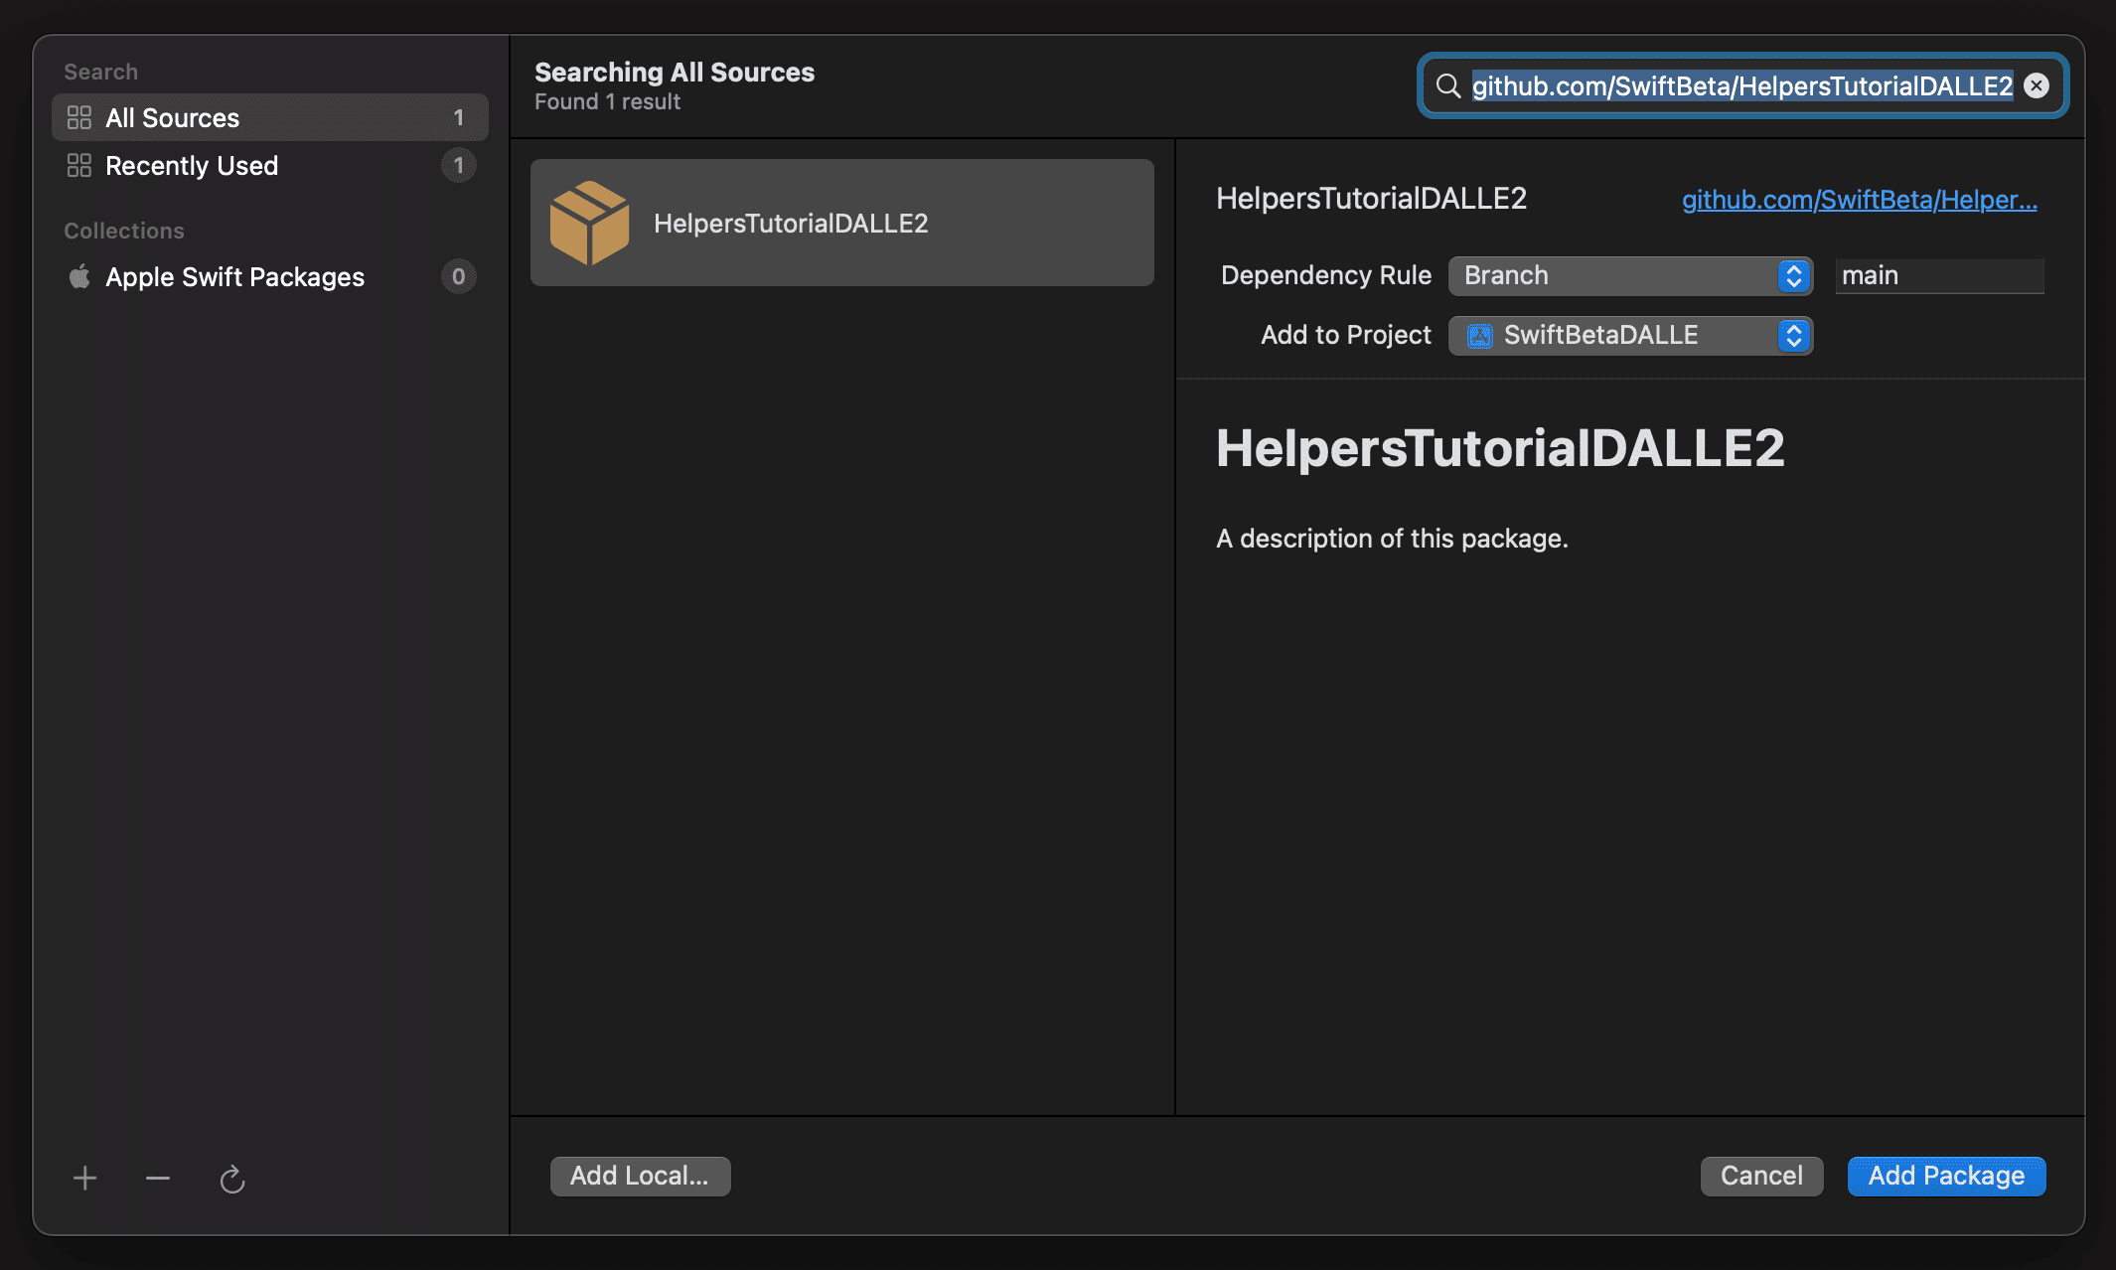Click the count badge on Apple Swift Packages
Viewport: 2116px width, 1270px height.
tap(458, 276)
